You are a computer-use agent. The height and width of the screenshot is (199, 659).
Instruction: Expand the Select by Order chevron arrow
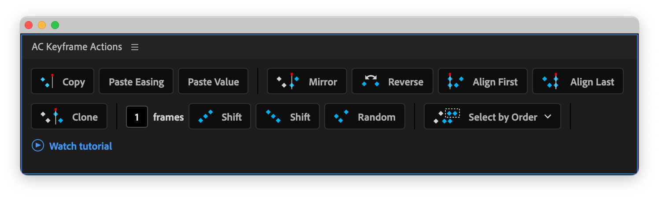pyautogui.click(x=548, y=117)
